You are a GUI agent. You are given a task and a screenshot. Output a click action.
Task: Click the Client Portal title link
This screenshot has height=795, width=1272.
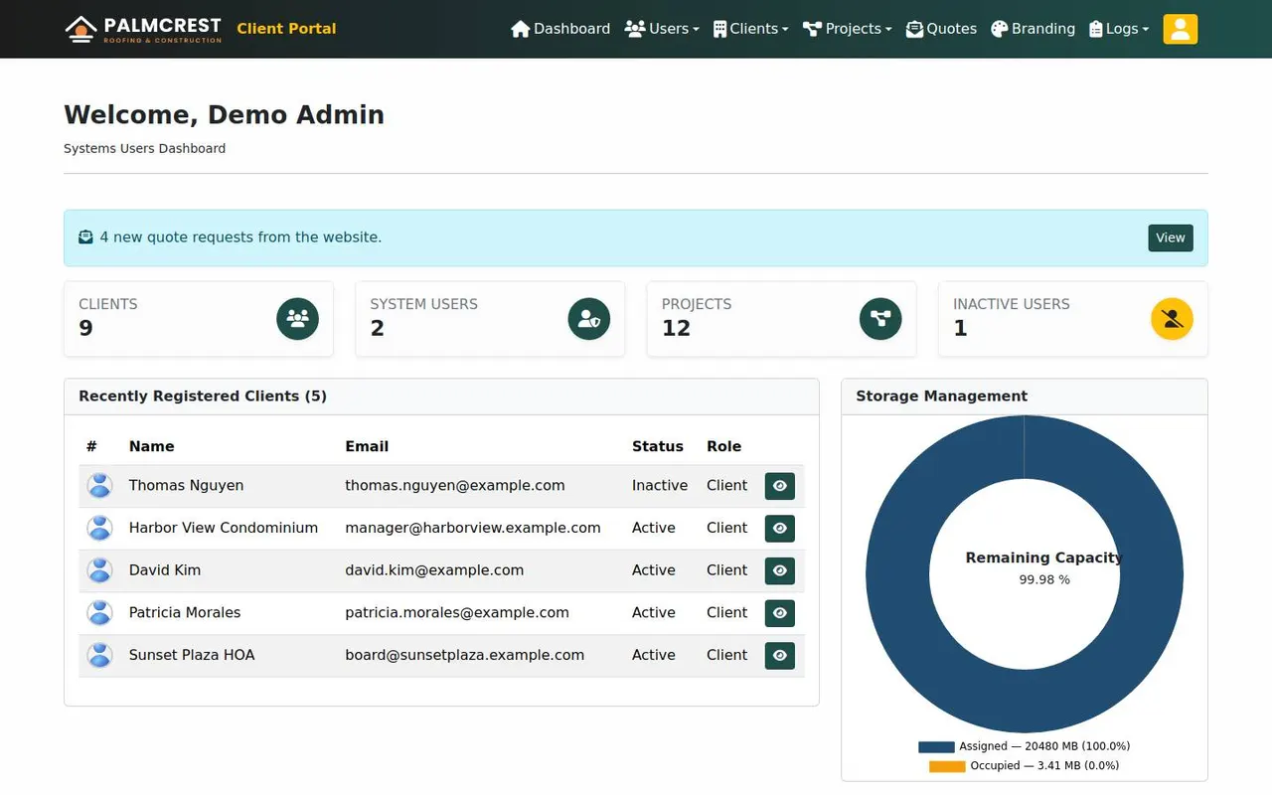pyautogui.click(x=286, y=29)
